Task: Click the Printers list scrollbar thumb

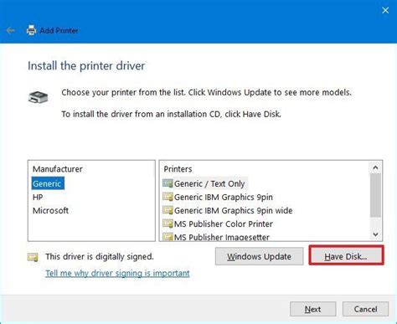Action: click(375, 195)
